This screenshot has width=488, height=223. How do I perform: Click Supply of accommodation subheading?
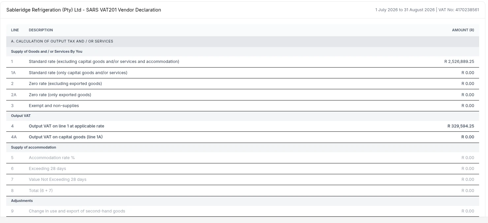[x=34, y=147]
